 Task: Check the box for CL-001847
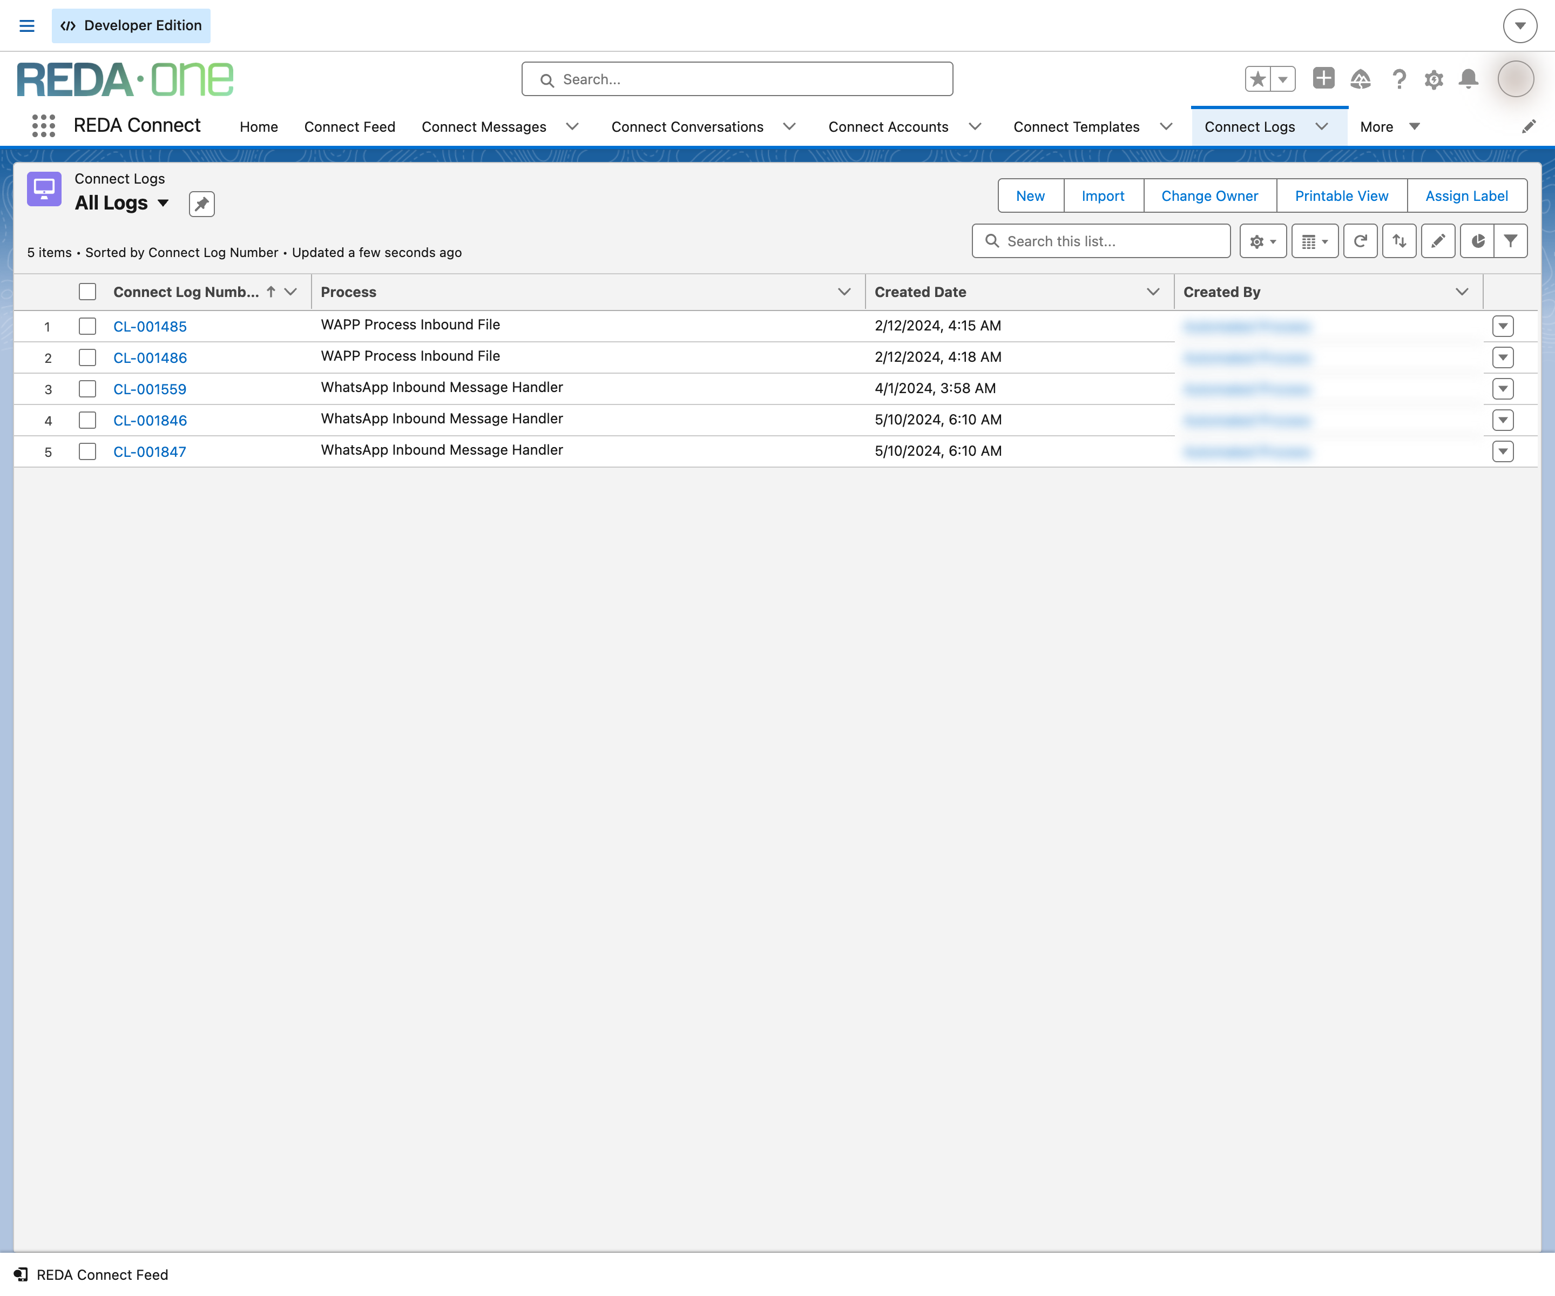click(87, 451)
